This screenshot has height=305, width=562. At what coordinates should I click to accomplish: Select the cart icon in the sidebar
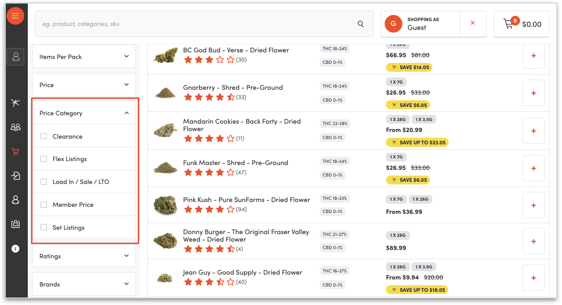tap(15, 152)
